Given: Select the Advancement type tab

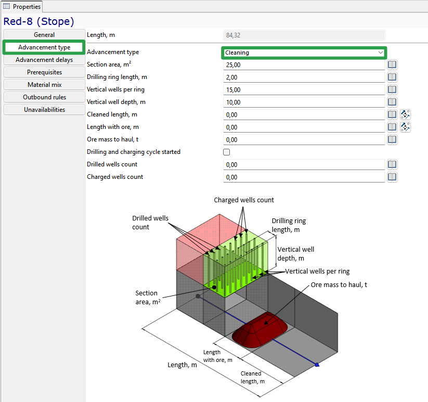Looking at the screenshot, I should (44, 47).
